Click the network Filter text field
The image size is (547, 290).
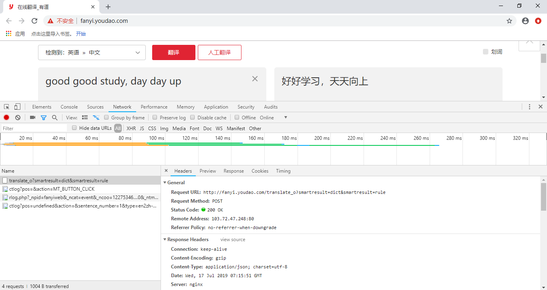tap(34, 128)
